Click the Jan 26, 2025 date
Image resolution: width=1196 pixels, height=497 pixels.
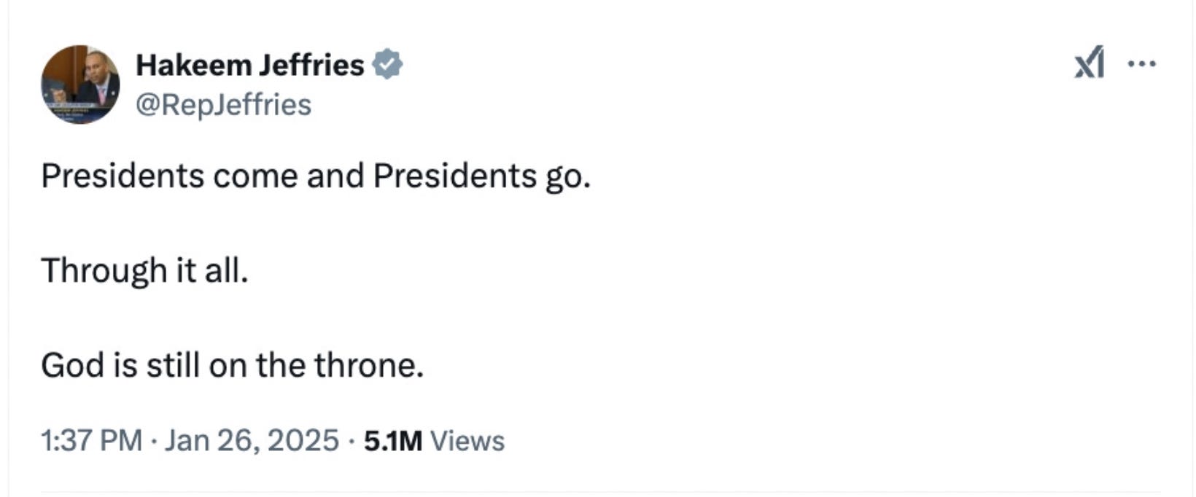coord(252,441)
